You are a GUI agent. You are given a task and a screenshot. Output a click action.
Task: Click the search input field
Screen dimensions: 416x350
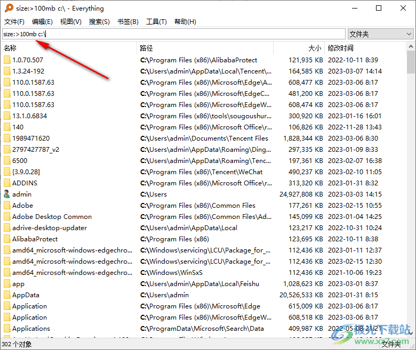coord(174,34)
